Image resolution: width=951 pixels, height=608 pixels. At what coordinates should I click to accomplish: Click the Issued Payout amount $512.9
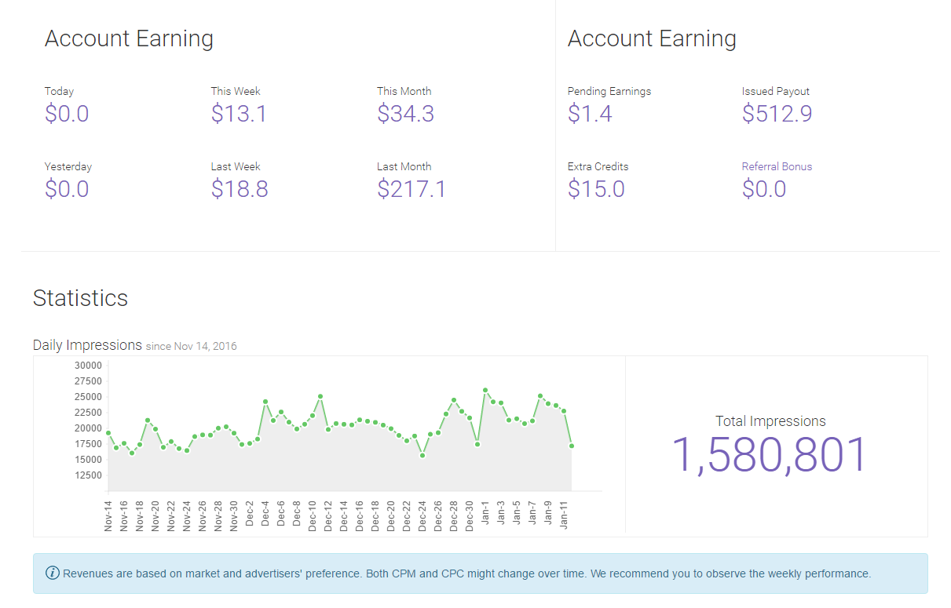777,114
